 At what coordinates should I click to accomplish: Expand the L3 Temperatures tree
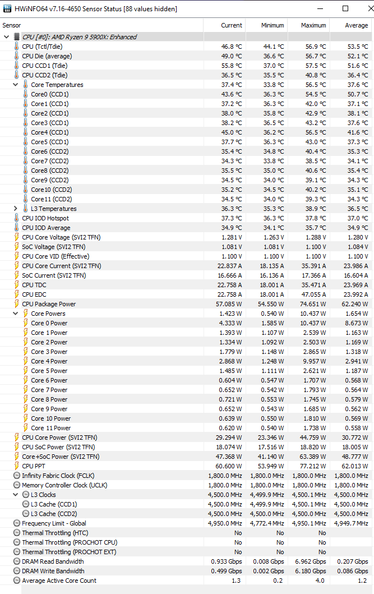pos(16,209)
